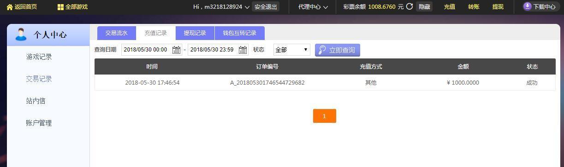Click the 充值方式 column header
The image size is (564, 167).
(x=371, y=67)
